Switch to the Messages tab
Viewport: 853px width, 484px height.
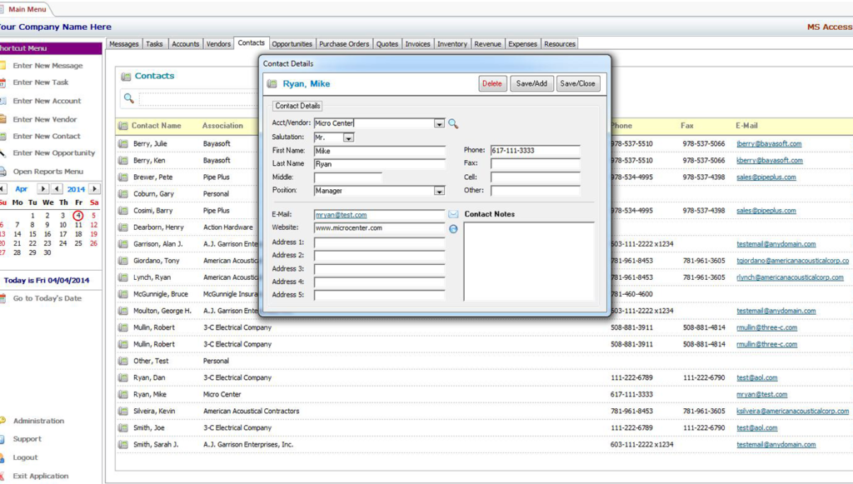coord(124,44)
